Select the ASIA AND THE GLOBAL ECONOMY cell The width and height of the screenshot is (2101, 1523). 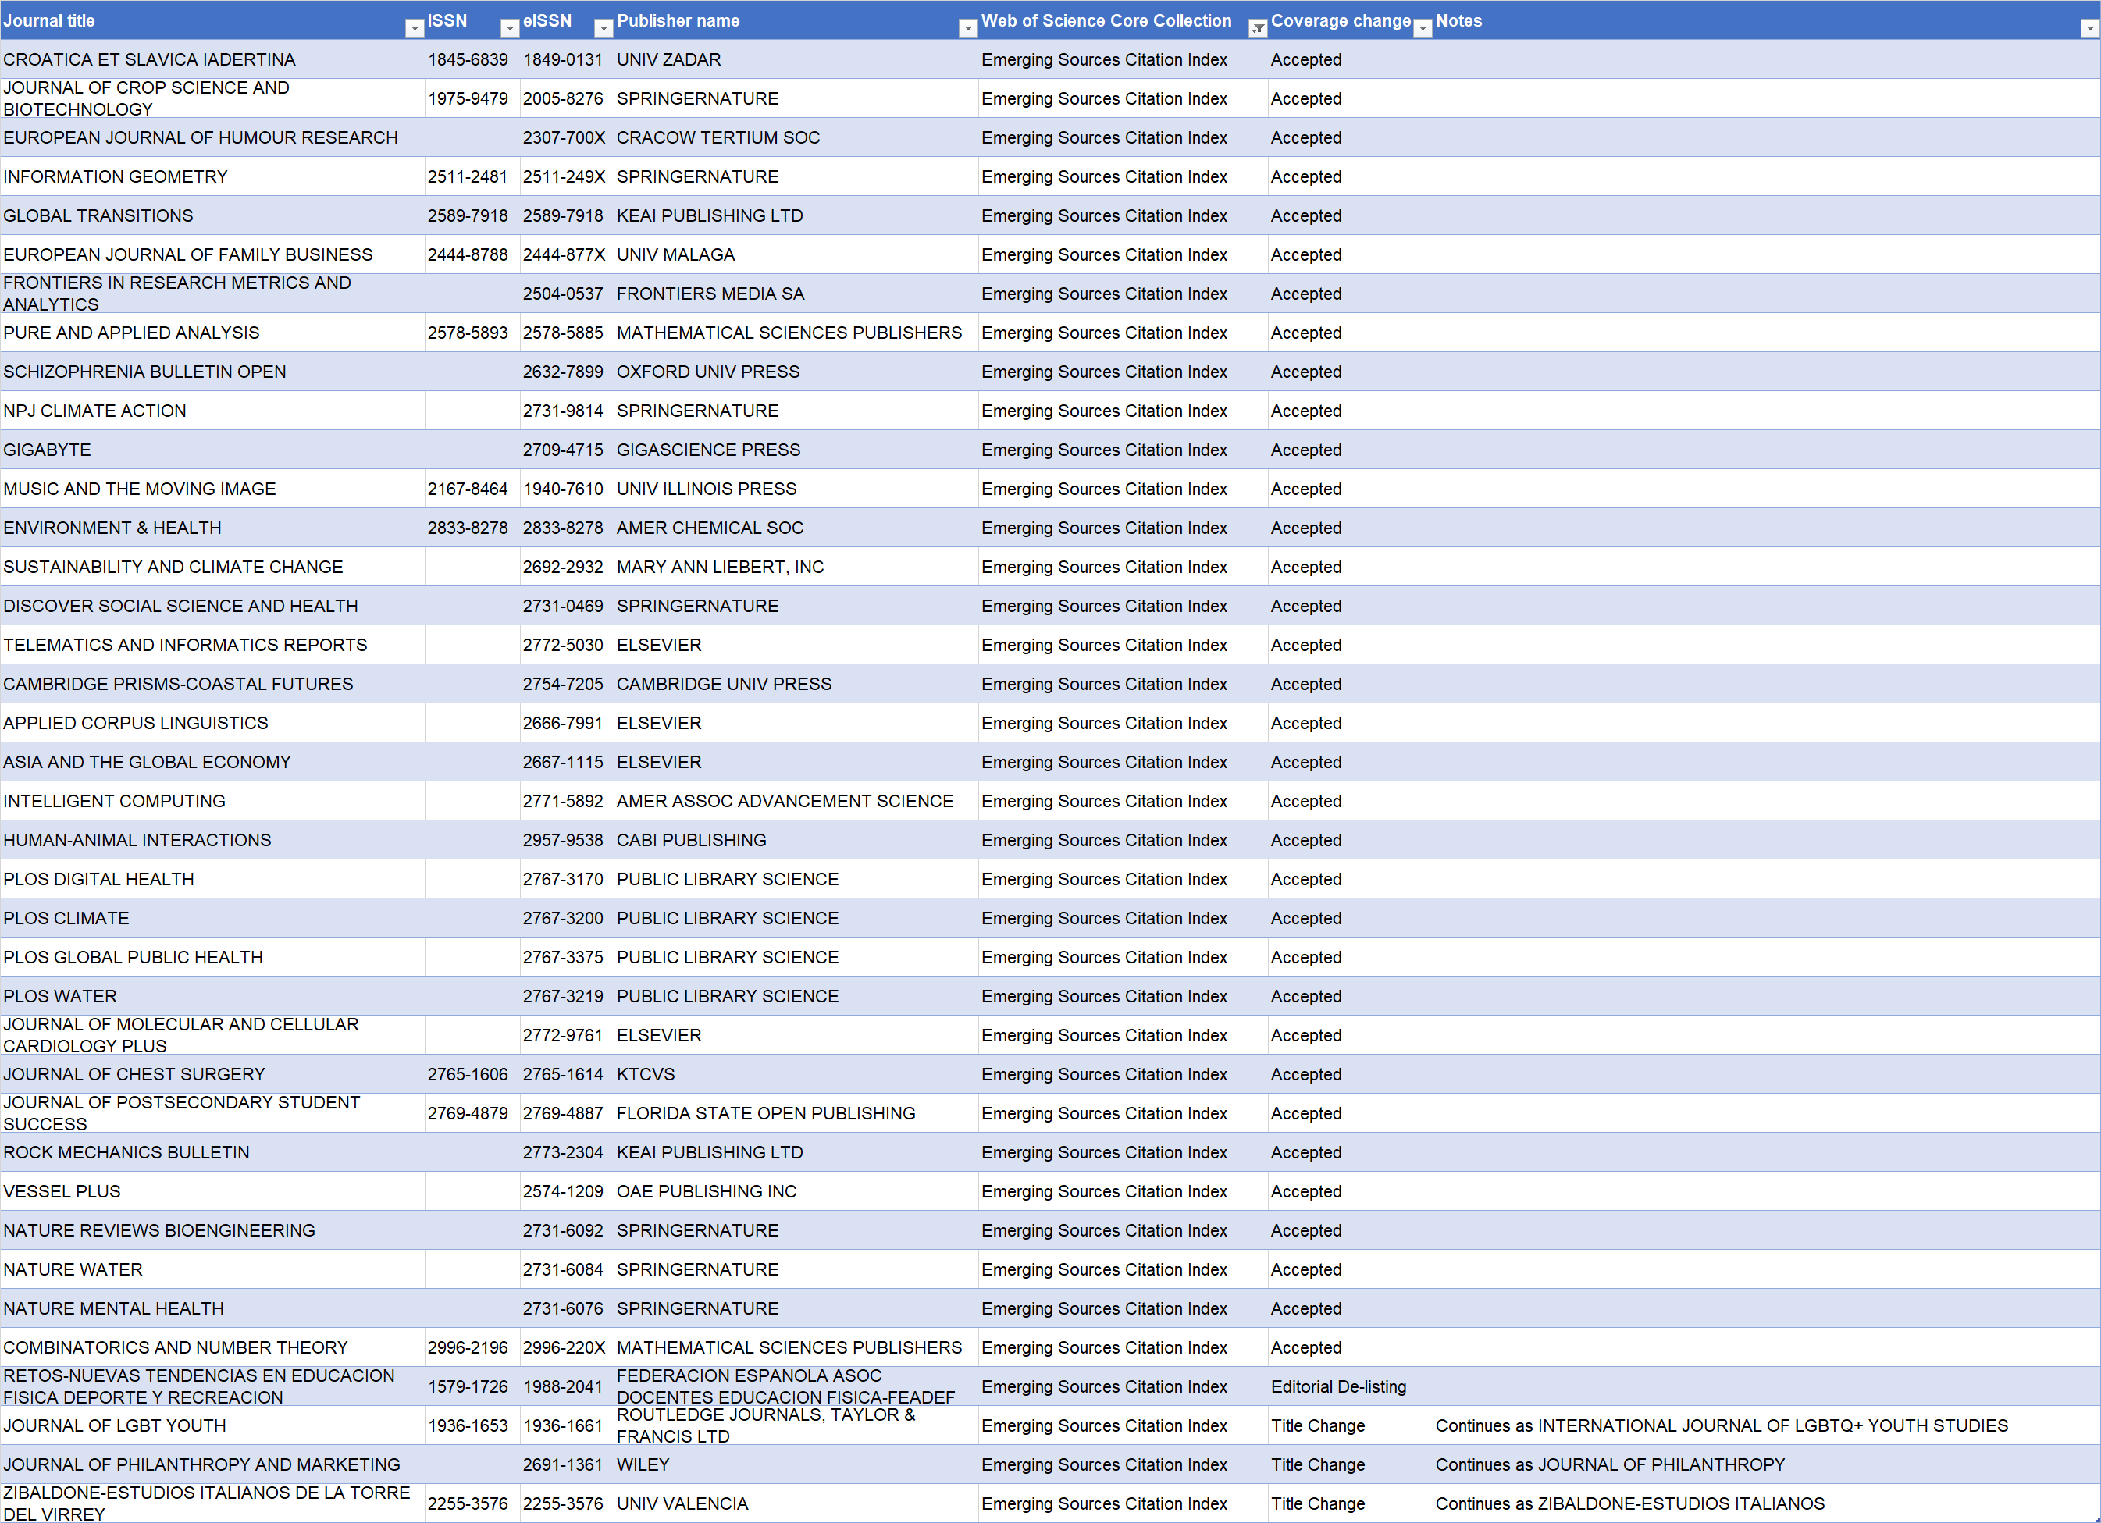pyautogui.click(x=212, y=762)
